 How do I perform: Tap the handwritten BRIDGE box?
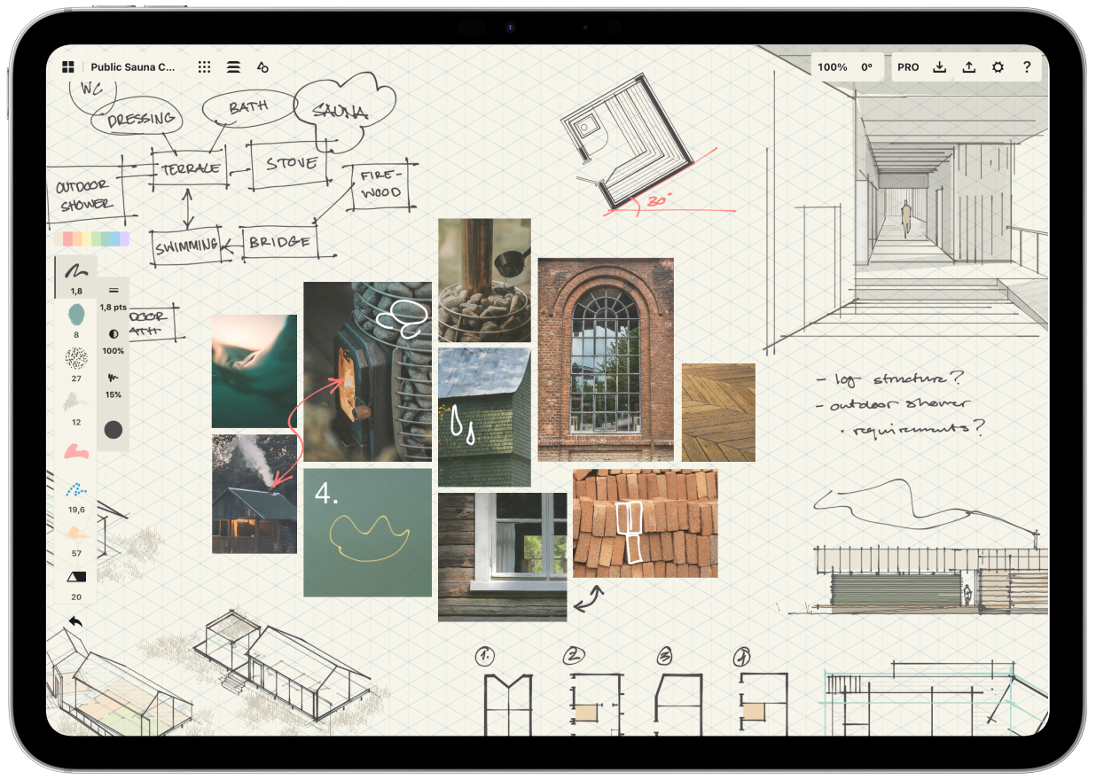[x=279, y=242]
